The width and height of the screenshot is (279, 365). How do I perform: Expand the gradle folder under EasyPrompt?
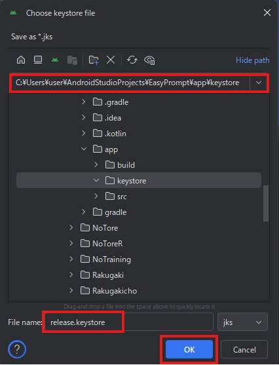click(x=84, y=212)
